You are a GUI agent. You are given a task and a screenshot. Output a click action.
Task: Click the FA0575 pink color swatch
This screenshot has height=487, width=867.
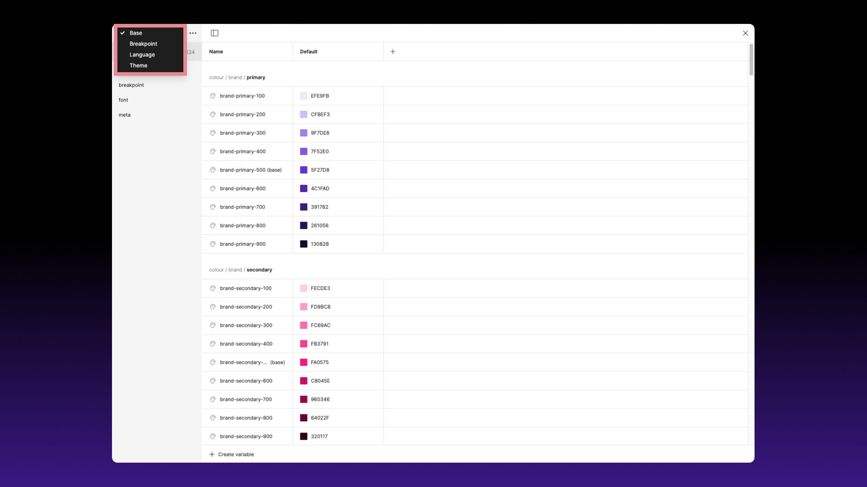coord(303,362)
